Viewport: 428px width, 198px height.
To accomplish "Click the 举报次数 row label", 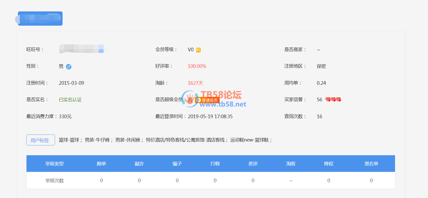I will point(54,181).
